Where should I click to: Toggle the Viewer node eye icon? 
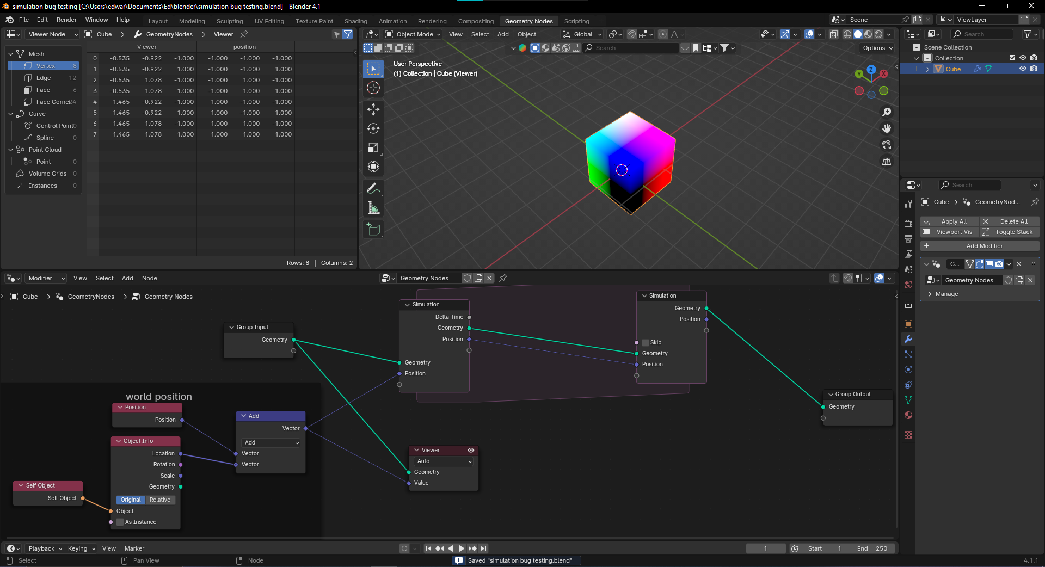(471, 450)
